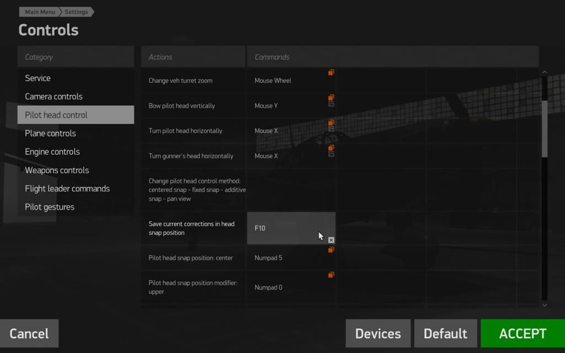
Task: Select empty command cell for head control method
Action: (x=291, y=190)
